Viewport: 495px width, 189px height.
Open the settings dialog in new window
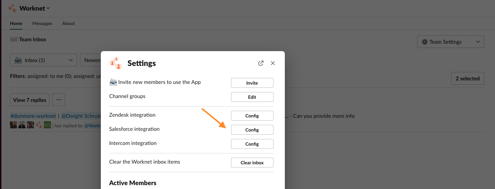(261, 63)
